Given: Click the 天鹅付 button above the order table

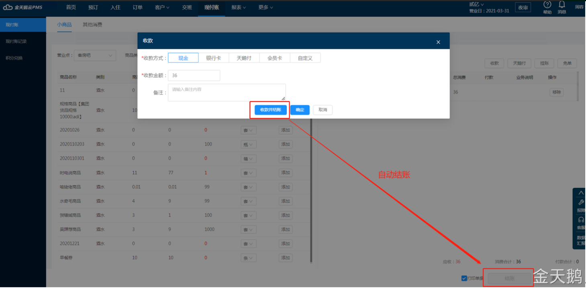Looking at the screenshot, I should click(x=519, y=63).
